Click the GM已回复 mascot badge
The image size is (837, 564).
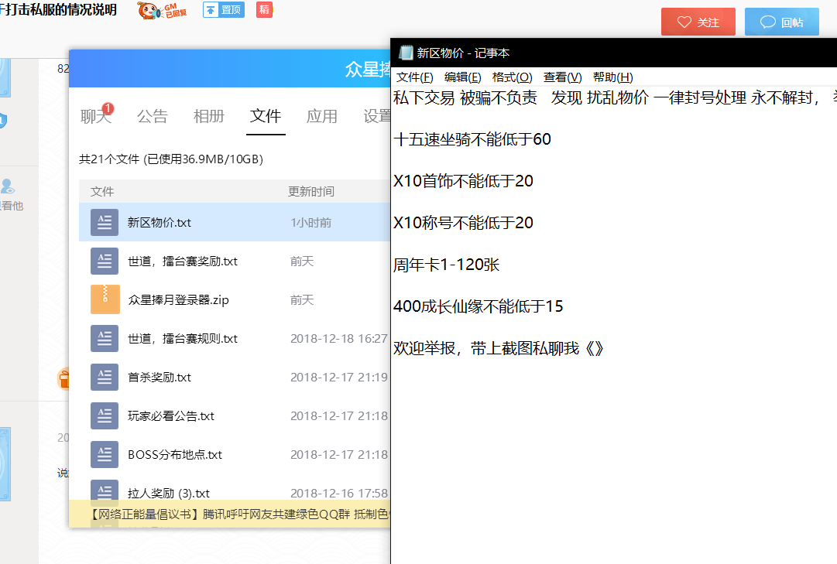click(162, 10)
